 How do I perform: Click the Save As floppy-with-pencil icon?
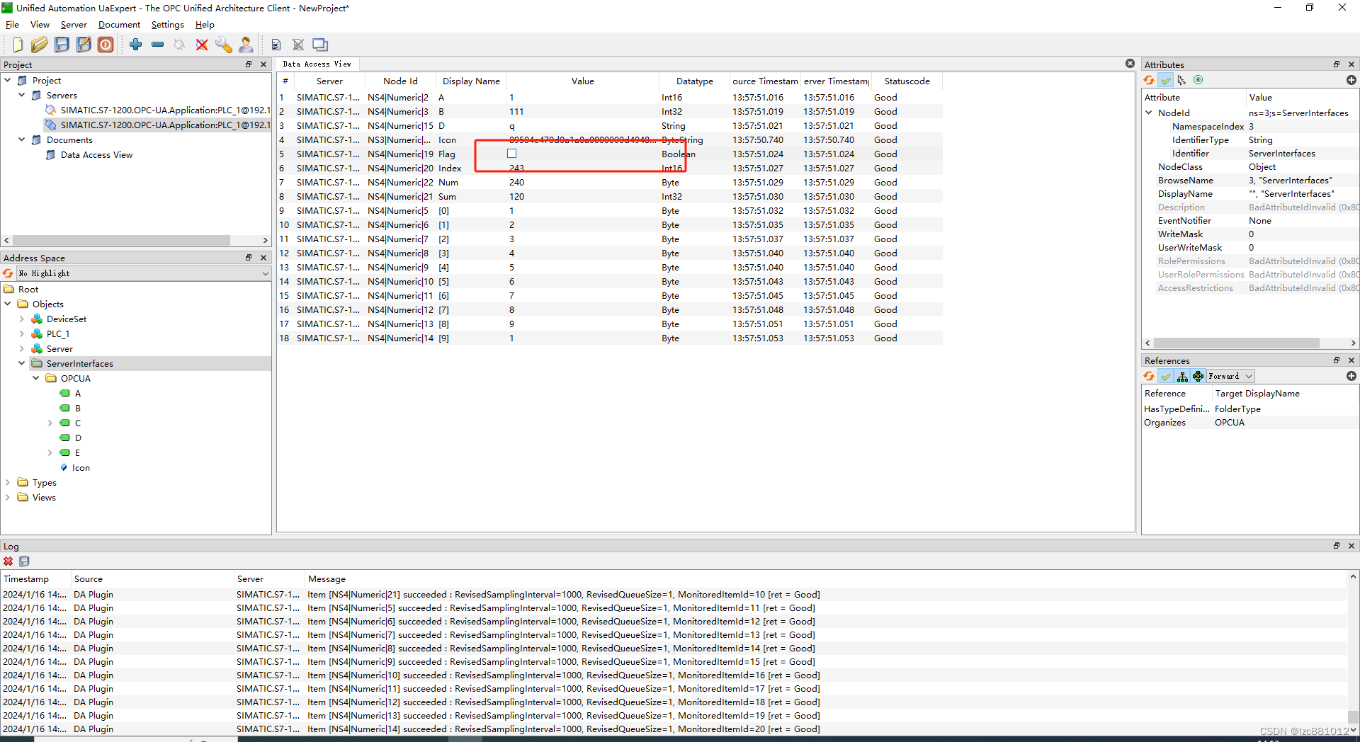[84, 45]
